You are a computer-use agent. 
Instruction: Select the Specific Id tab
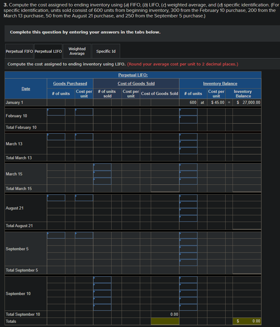tap(106, 51)
